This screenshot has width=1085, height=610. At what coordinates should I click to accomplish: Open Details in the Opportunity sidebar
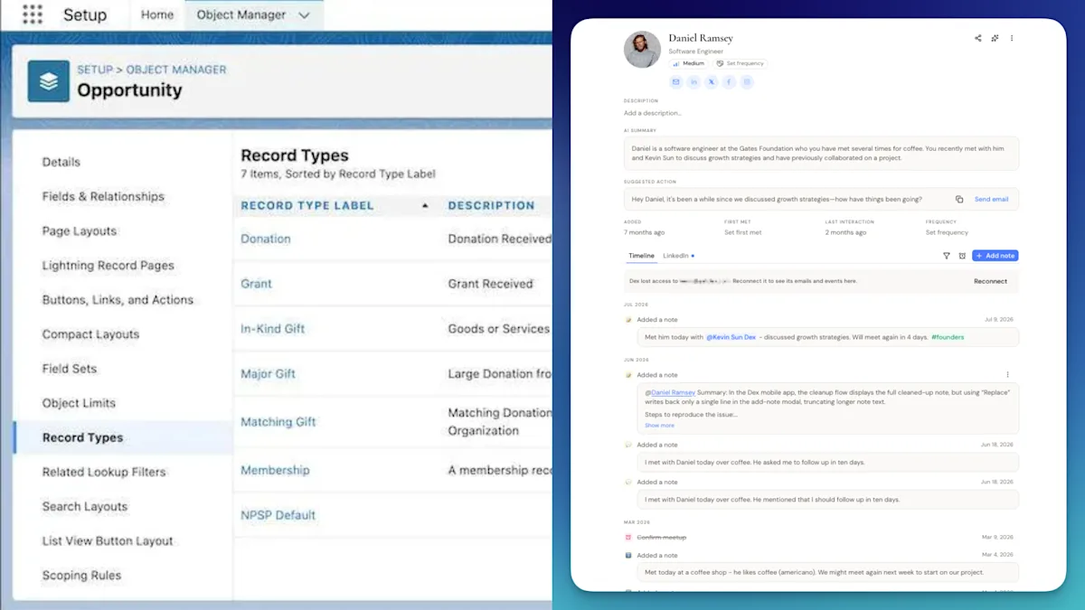click(x=61, y=163)
